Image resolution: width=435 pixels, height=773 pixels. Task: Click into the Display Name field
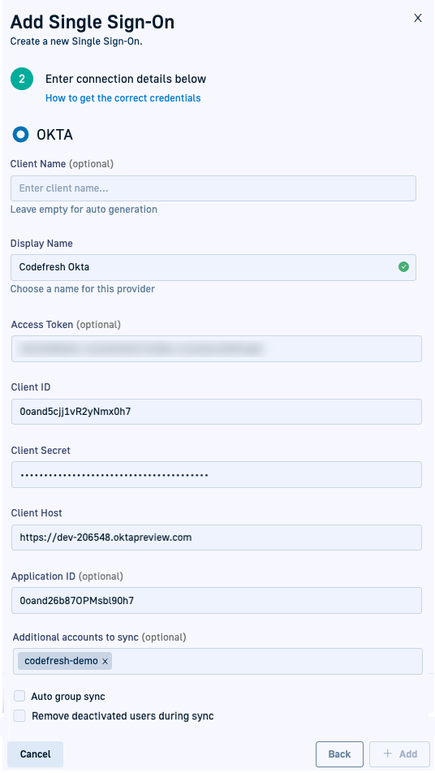(x=213, y=267)
